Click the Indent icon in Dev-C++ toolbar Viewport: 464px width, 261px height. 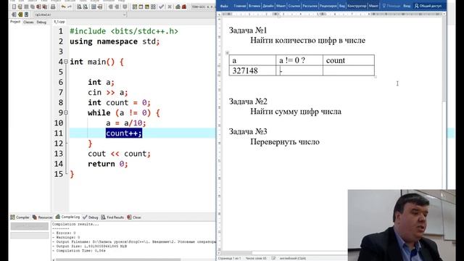pyautogui.click(x=110, y=7)
